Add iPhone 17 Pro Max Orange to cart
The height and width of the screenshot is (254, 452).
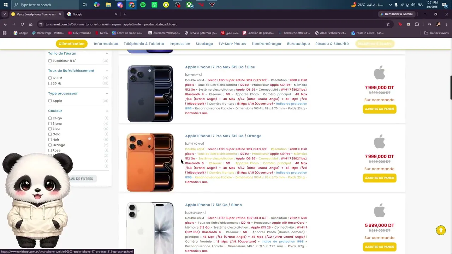(x=380, y=178)
